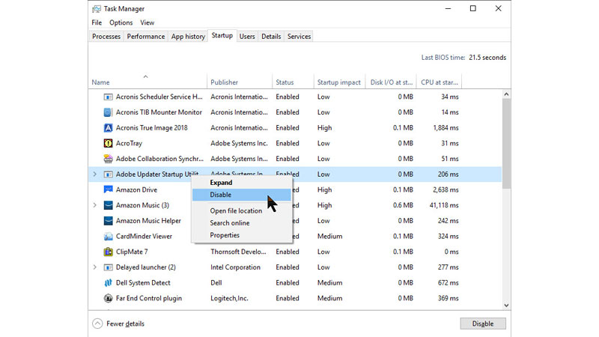Viewport: 599px width, 337px height.
Task: Sort by the Status column header
Action: [293, 82]
